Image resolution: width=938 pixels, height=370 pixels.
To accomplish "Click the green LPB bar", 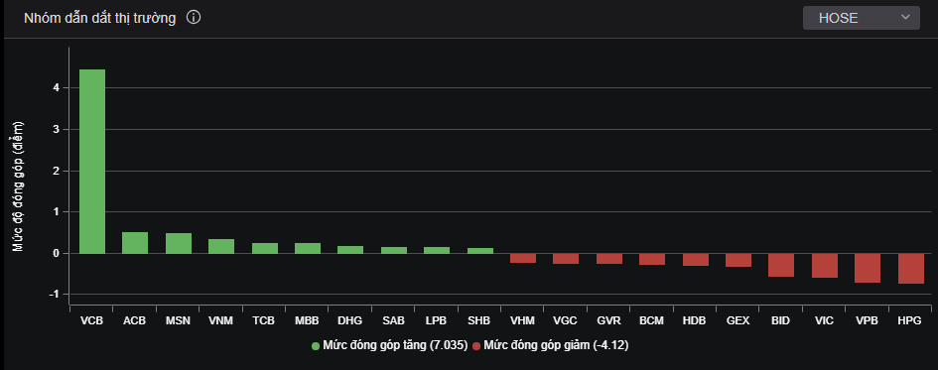I will [x=437, y=250].
